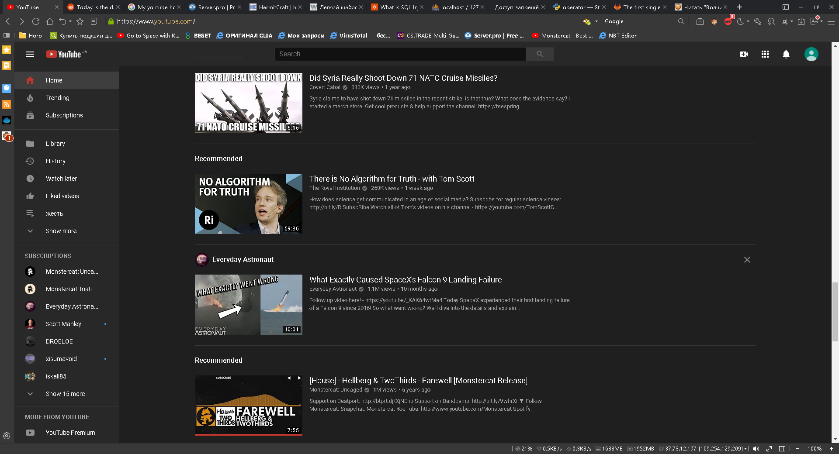The image size is (839, 454).
Task: Open the night mode dropdown arrow
Action: tap(748, 21)
